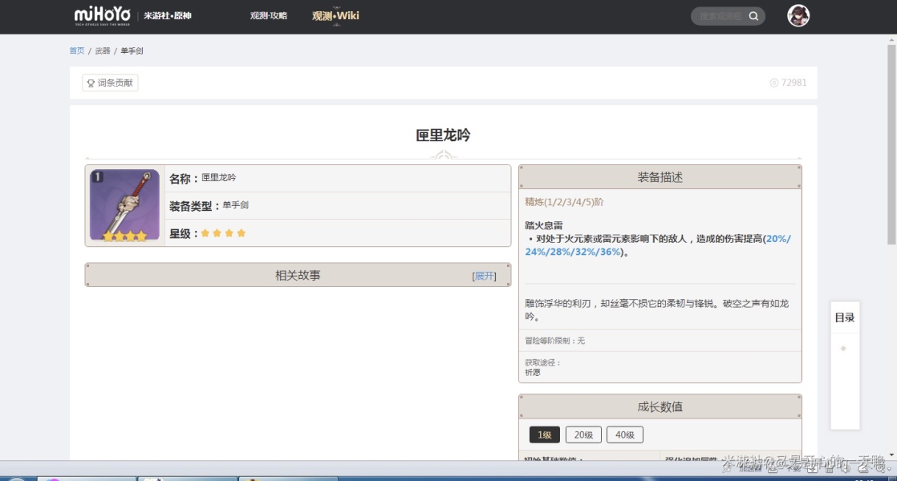Click the four-star rating in 星级 row
Screen dimensions: 897x481
point(223,233)
